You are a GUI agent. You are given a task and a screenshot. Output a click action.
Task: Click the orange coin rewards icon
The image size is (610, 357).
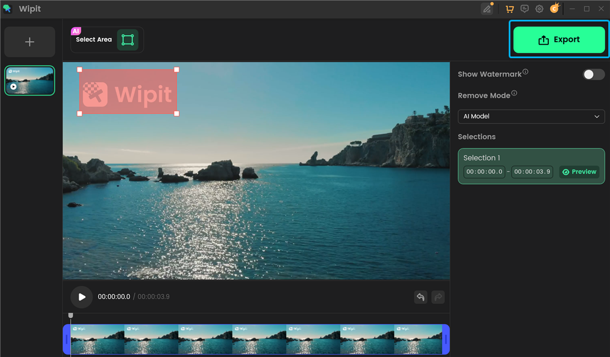pos(554,8)
